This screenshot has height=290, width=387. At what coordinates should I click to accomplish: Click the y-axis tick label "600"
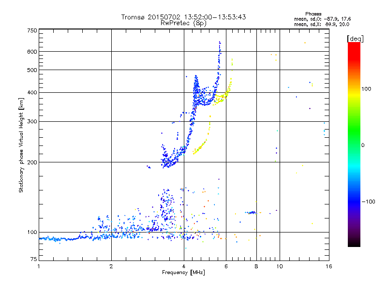coord(32,52)
